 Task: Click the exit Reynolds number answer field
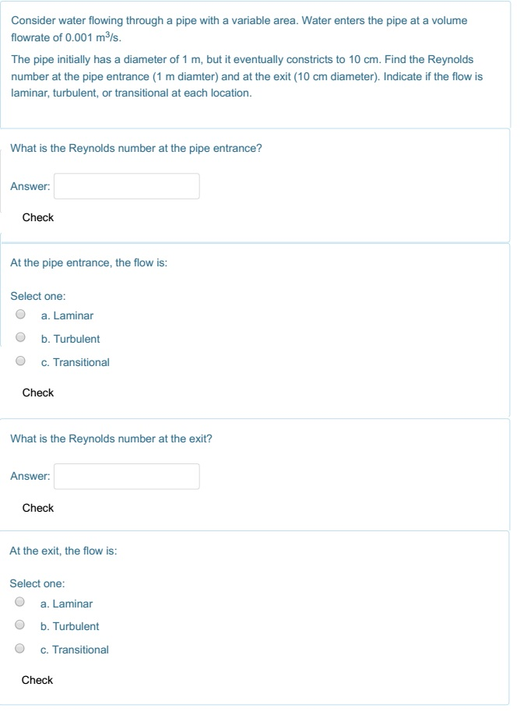pos(126,477)
